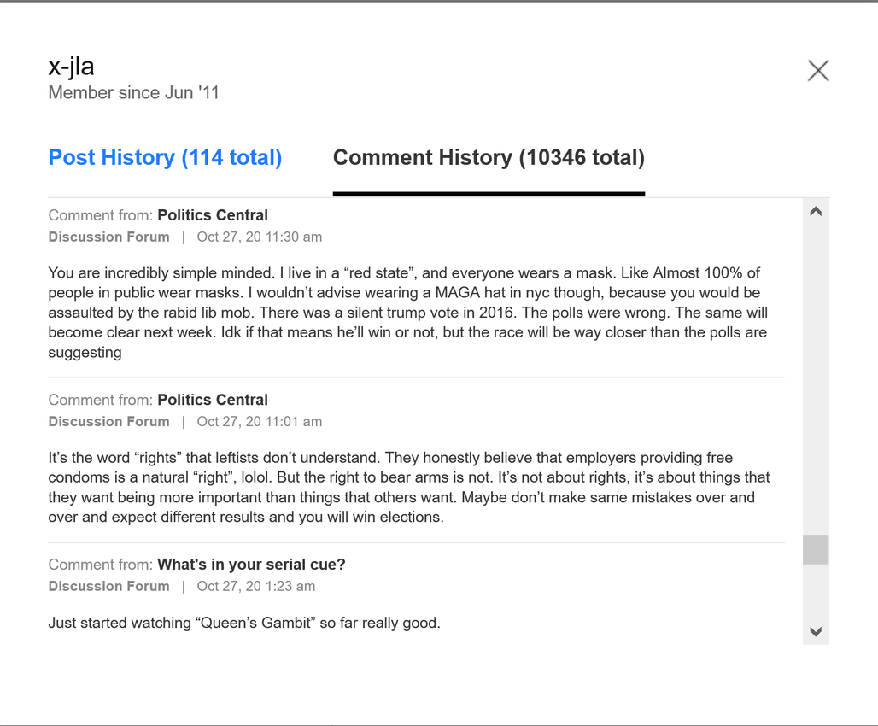Click the scrollbar down arrow
Viewport: 878px width, 726px height.
pos(816,631)
